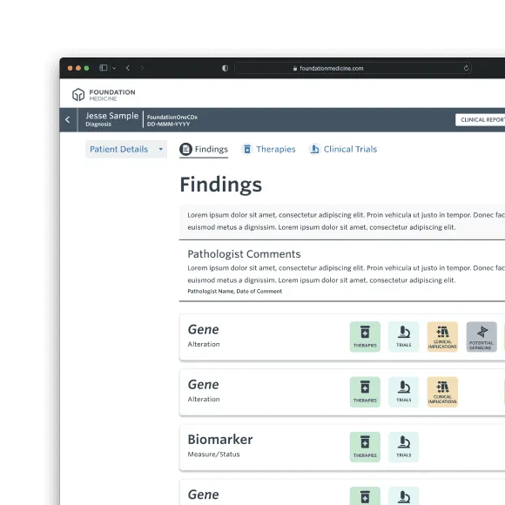Open Therapies for the Biomarker card
The height and width of the screenshot is (505, 505).
click(x=365, y=447)
